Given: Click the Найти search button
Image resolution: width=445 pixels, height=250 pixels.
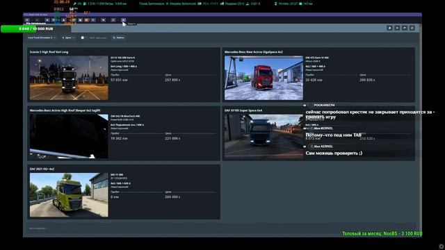Looking at the screenshot, I should tap(119, 37).
